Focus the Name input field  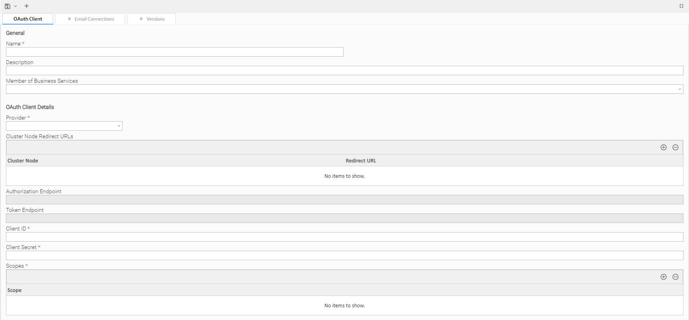tap(175, 52)
